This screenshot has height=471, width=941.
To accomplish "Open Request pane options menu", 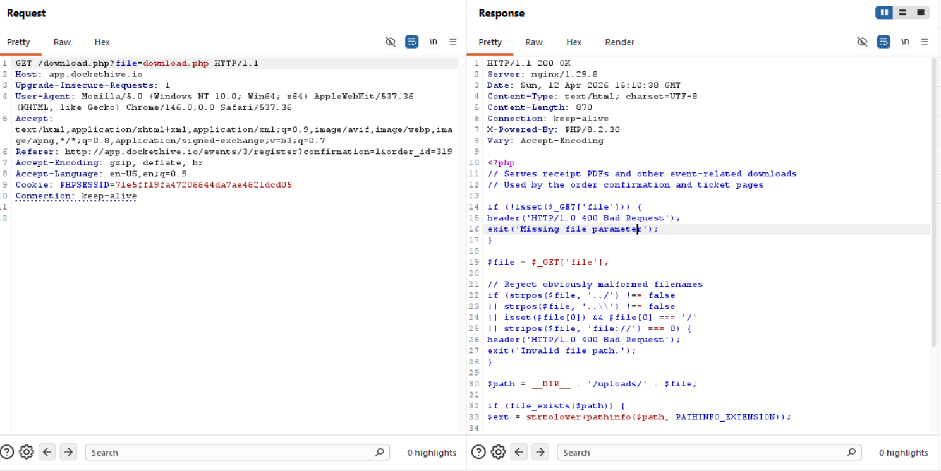I will (453, 42).
